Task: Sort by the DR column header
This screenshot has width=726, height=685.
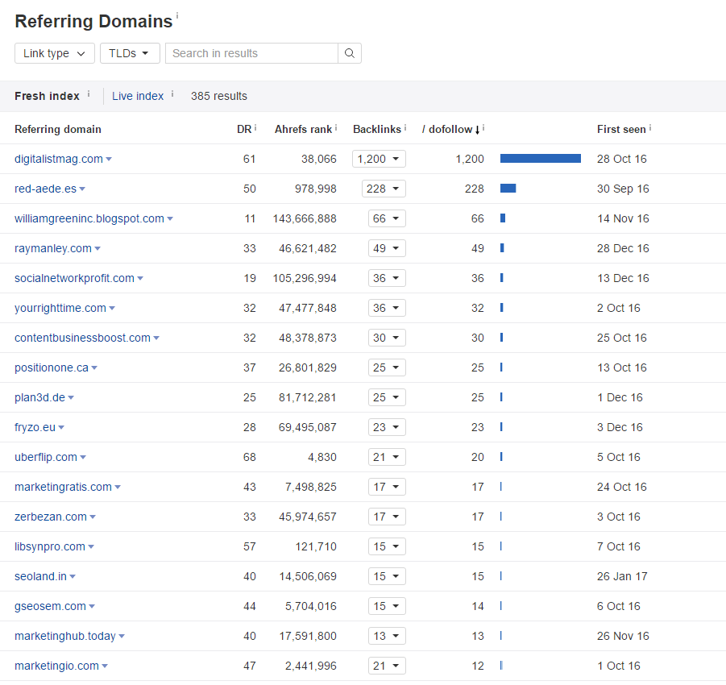Action: tap(244, 129)
